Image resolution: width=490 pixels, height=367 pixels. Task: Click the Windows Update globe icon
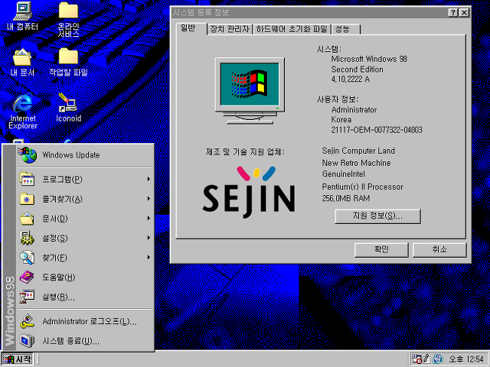click(x=29, y=155)
